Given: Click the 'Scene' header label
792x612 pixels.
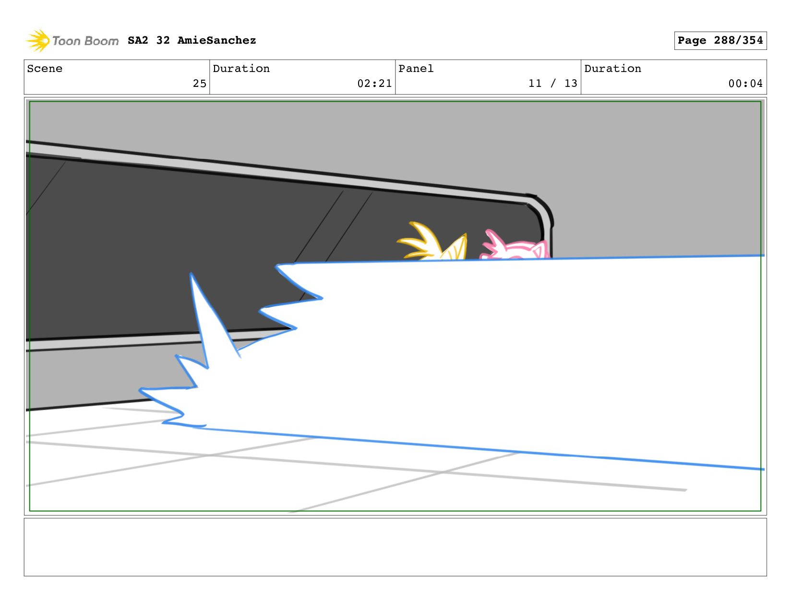Looking at the screenshot, I should (x=45, y=69).
